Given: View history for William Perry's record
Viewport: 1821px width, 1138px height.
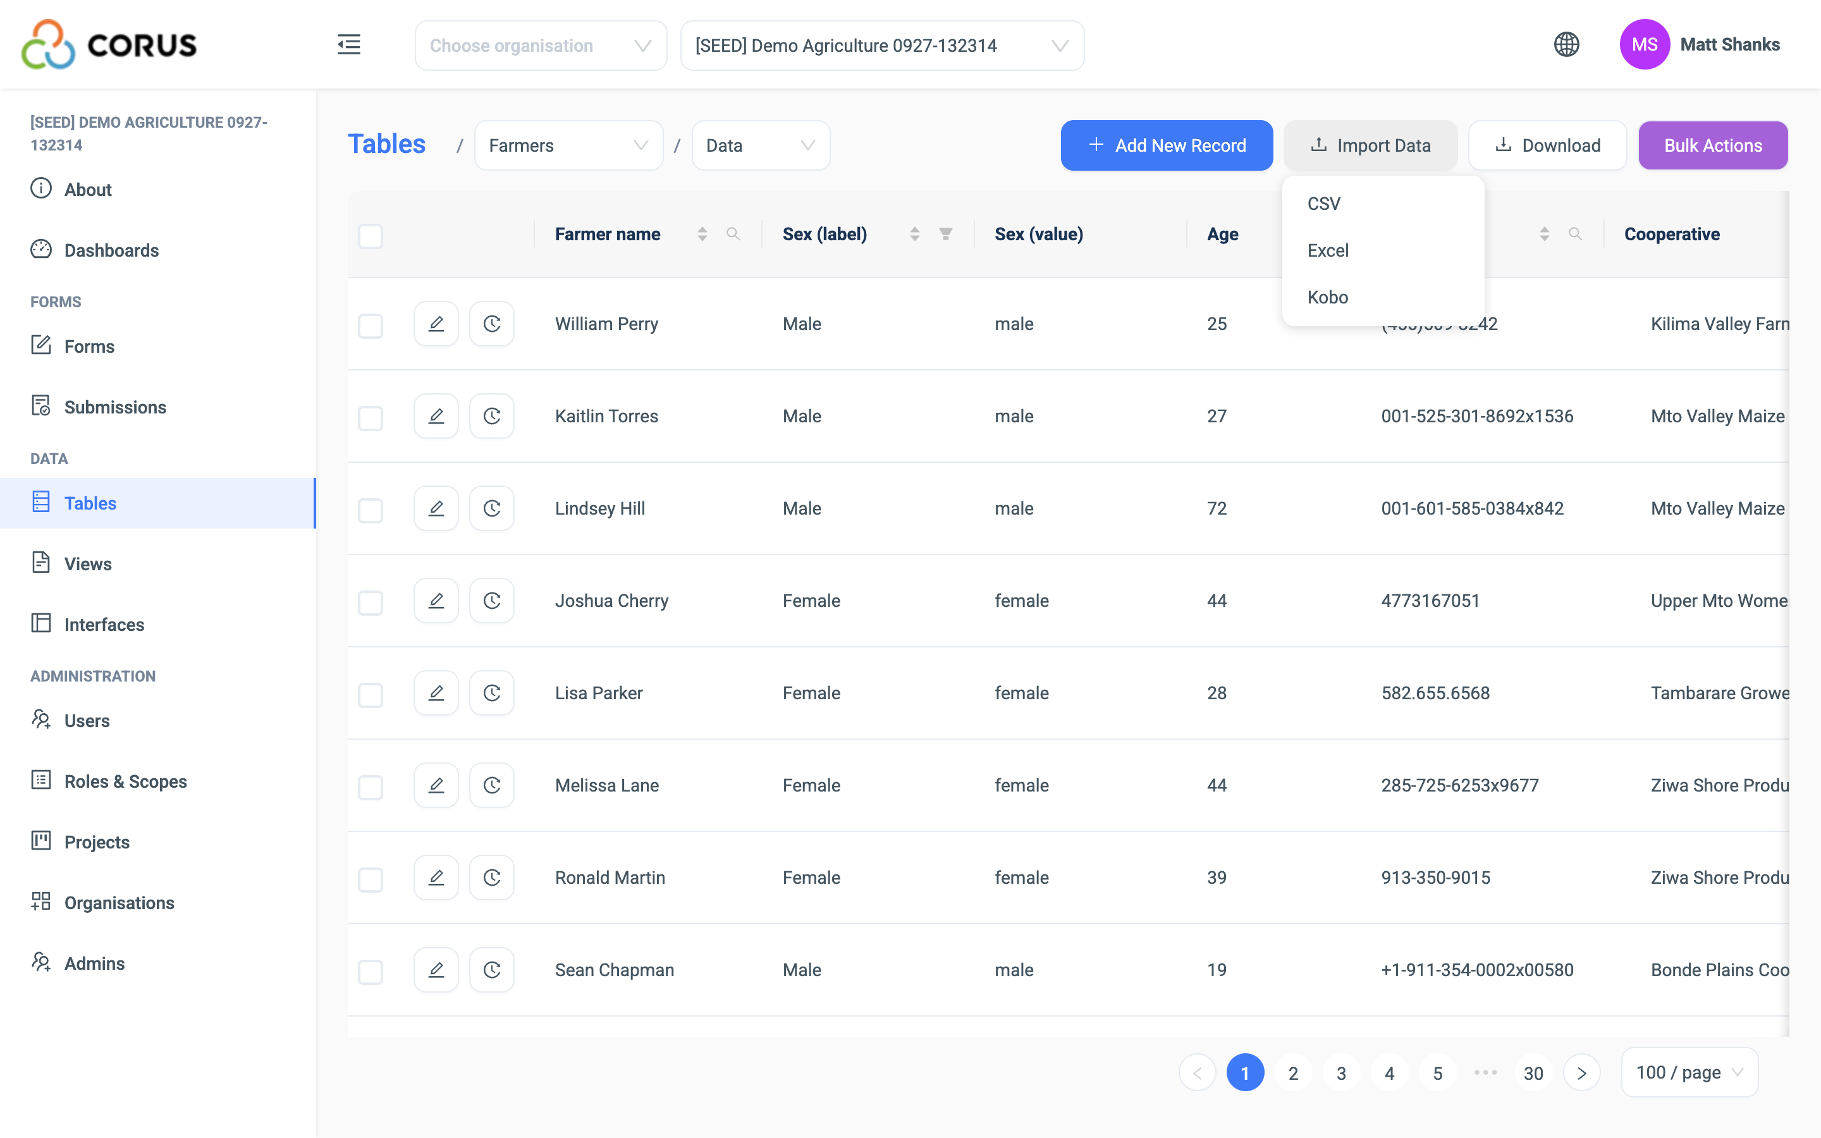Looking at the screenshot, I should coord(491,324).
